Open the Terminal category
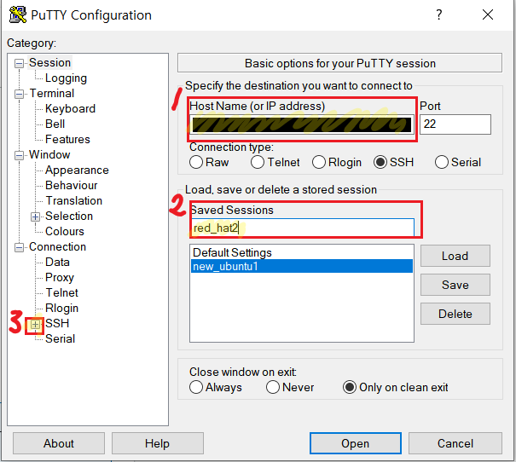 click(x=52, y=93)
